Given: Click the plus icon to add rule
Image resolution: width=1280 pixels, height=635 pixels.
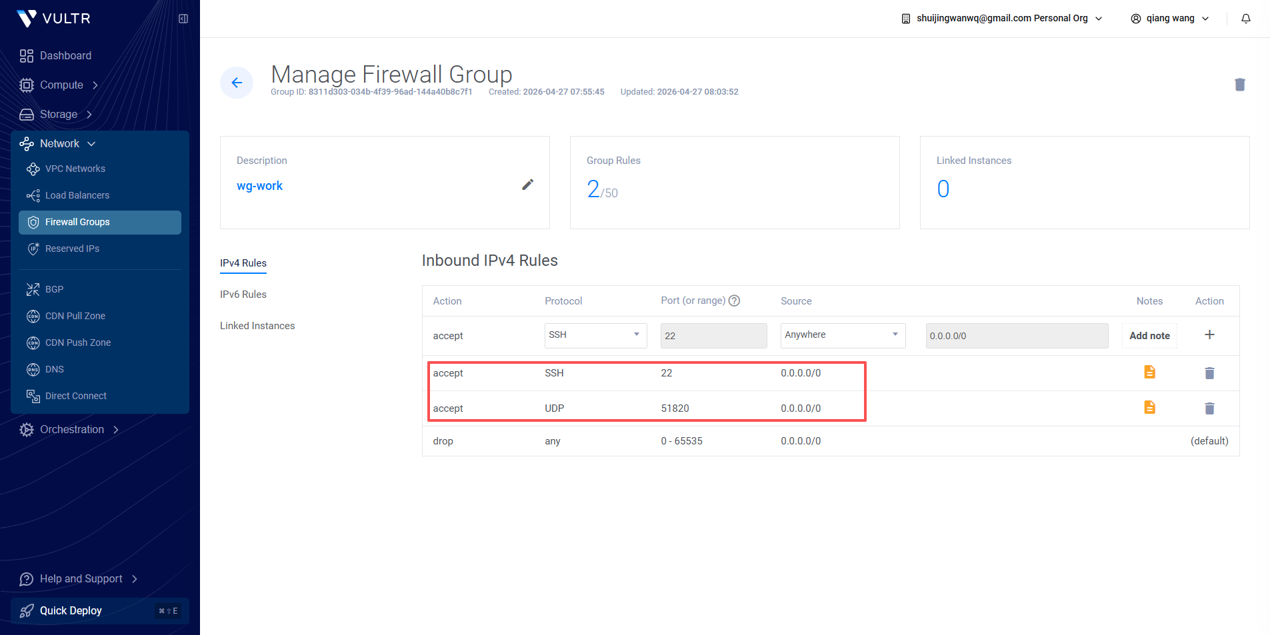Looking at the screenshot, I should [x=1209, y=334].
